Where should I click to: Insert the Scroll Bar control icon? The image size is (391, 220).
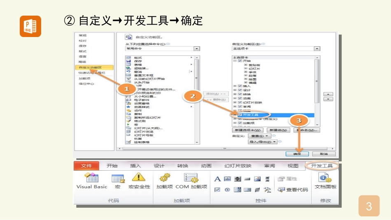coord(267,178)
